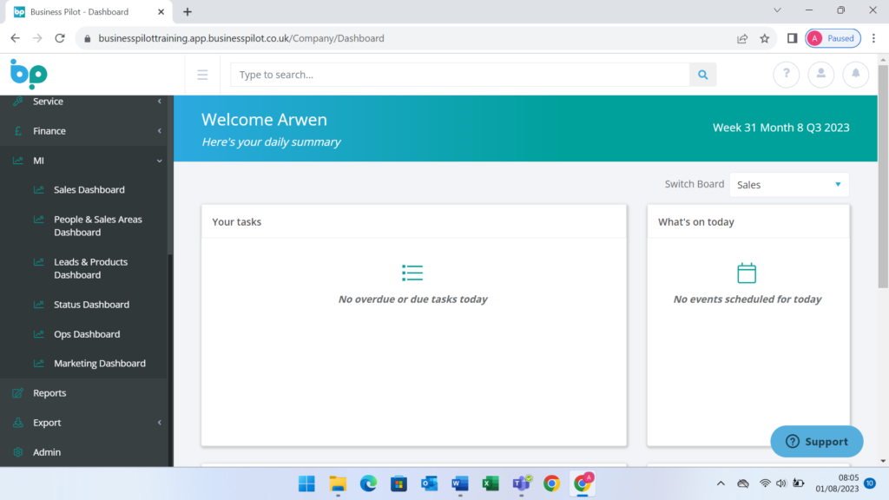This screenshot has width=889, height=500.
Task: Open the Switch Board dropdown
Action: (788, 185)
